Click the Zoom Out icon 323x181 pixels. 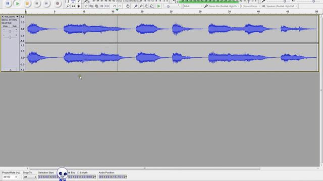coord(141,6)
